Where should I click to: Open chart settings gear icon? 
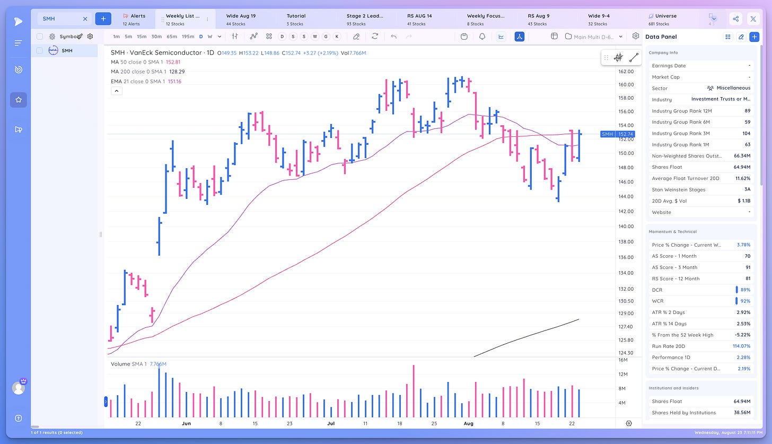coord(636,36)
